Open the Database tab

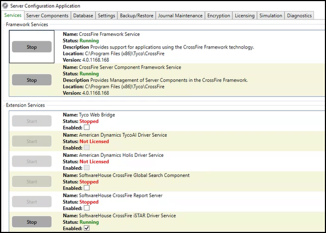point(83,16)
